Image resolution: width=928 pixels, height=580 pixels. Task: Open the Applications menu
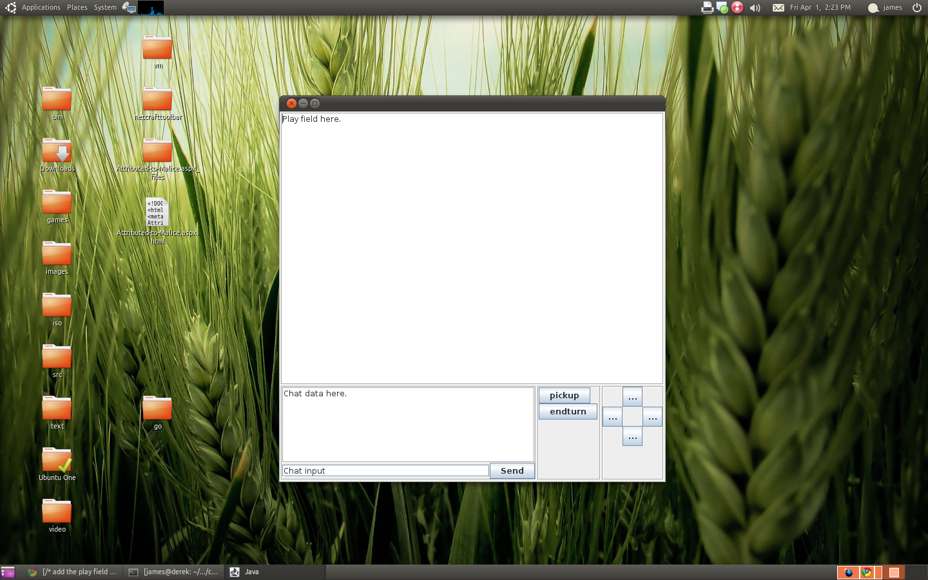click(x=41, y=7)
